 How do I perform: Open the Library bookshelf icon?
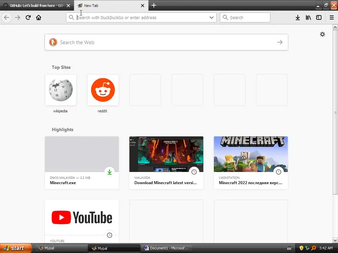308,17
